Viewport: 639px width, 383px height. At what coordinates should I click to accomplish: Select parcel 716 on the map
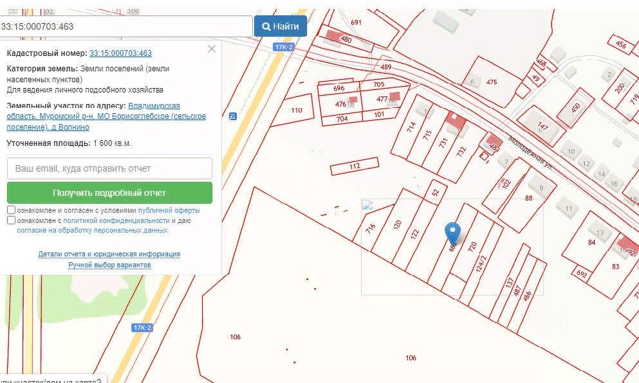[370, 229]
